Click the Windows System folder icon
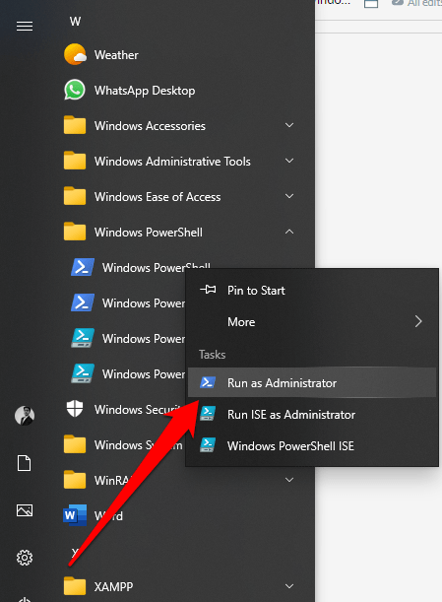This screenshot has height=602, width=442. coord(75,444)
